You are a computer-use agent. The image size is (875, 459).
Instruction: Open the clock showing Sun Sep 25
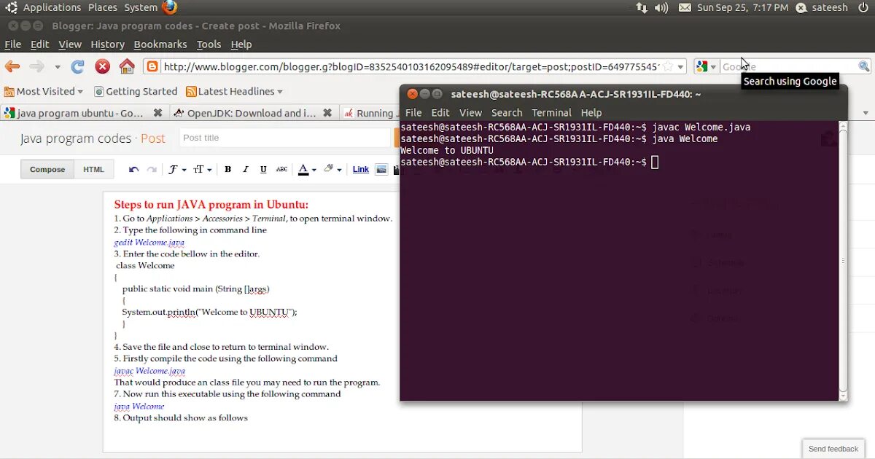click(742, 7)
